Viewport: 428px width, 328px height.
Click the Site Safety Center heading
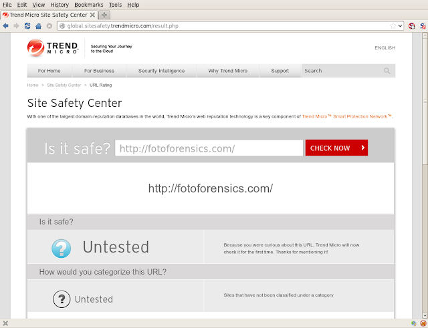(74, 103)
